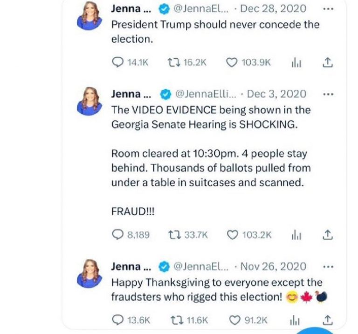
Task: Open more options for Dec 3 tweet
Action: pyautogui.click(x=328, y=94)
